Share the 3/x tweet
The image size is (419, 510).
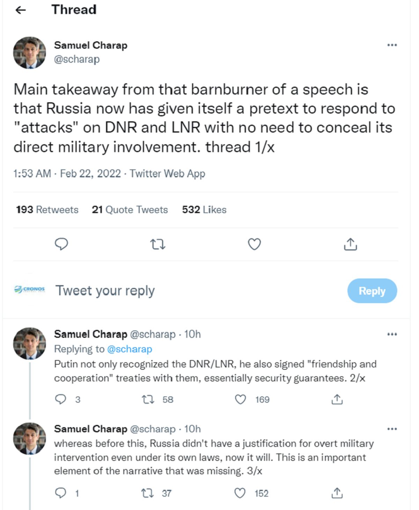(x=337, y=493)
